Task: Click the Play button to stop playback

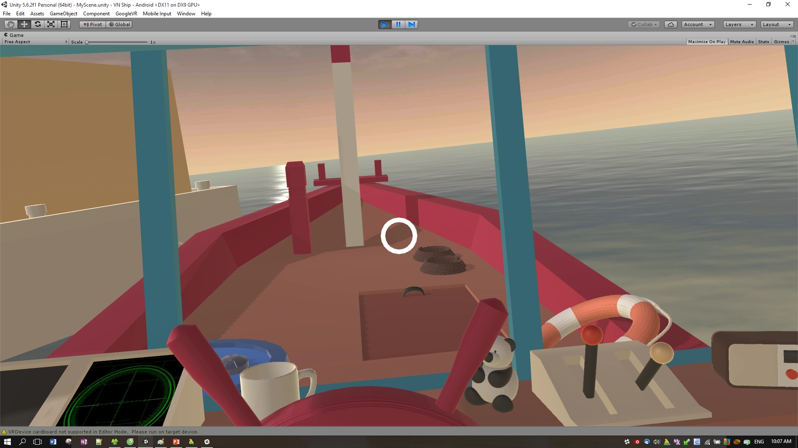Action: pos(384,24)
